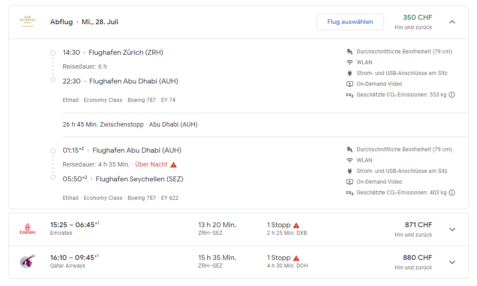Click the Qatar Airways logo
This screenshot has height=286, width=477.
(x=27, y=262)
